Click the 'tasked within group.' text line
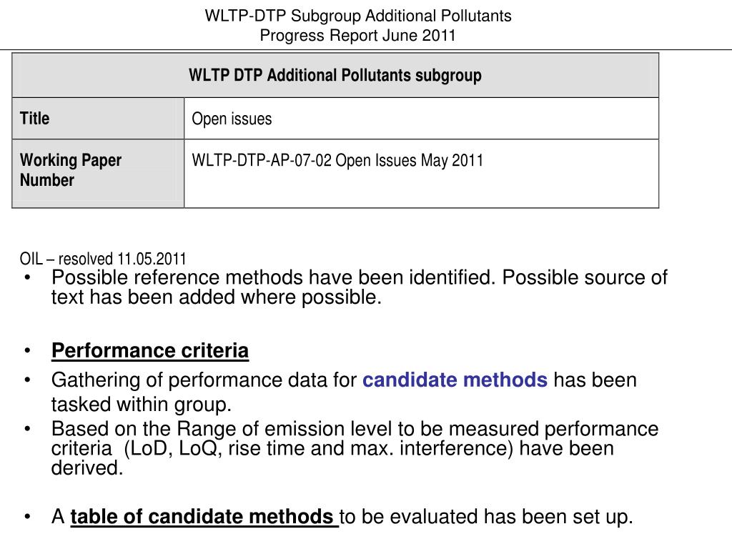Image resolution: width=732 pixels, height=549 pixels. [x=142, y=405]
